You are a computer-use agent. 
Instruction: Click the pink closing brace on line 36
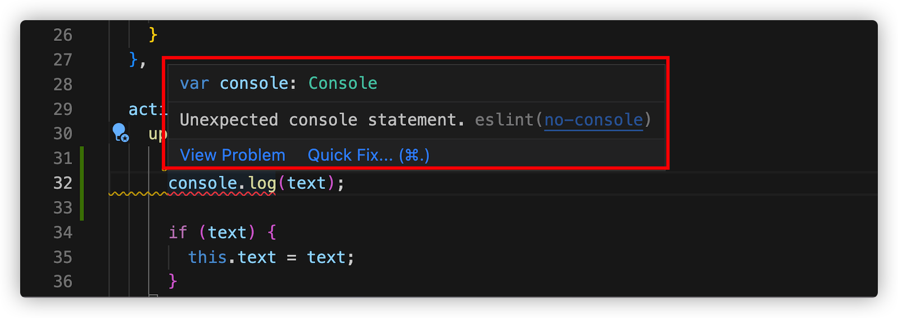point(173,281)
